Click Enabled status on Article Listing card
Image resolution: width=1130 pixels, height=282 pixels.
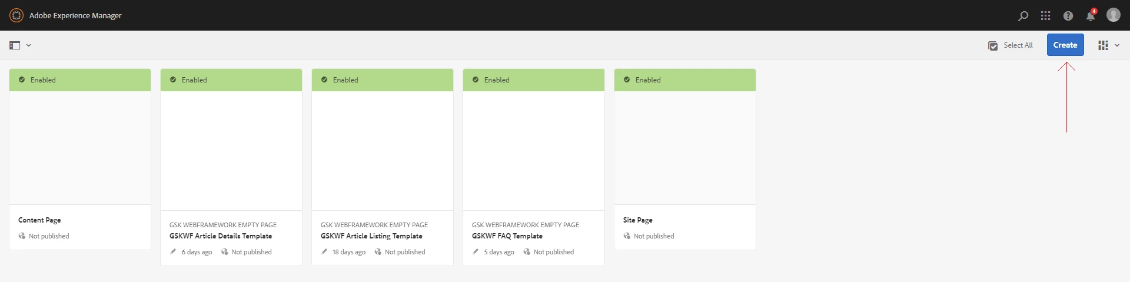(x=345, y=80)
